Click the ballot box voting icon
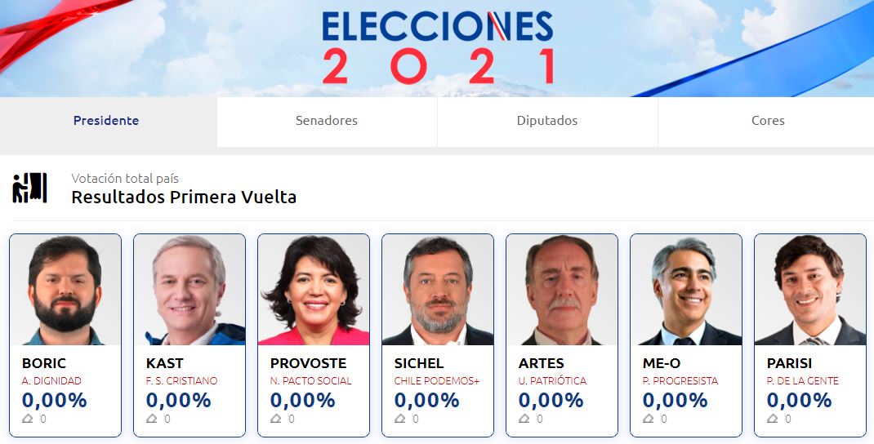This screenshot has width=874, height=444. (x=29, y=188)
